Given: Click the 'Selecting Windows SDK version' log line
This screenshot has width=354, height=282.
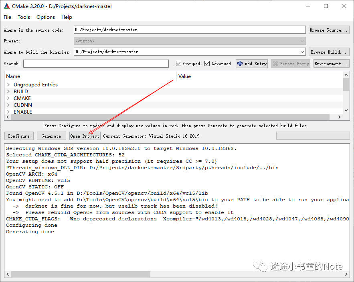Looking at the screenshot, I should tap(121, 149).
